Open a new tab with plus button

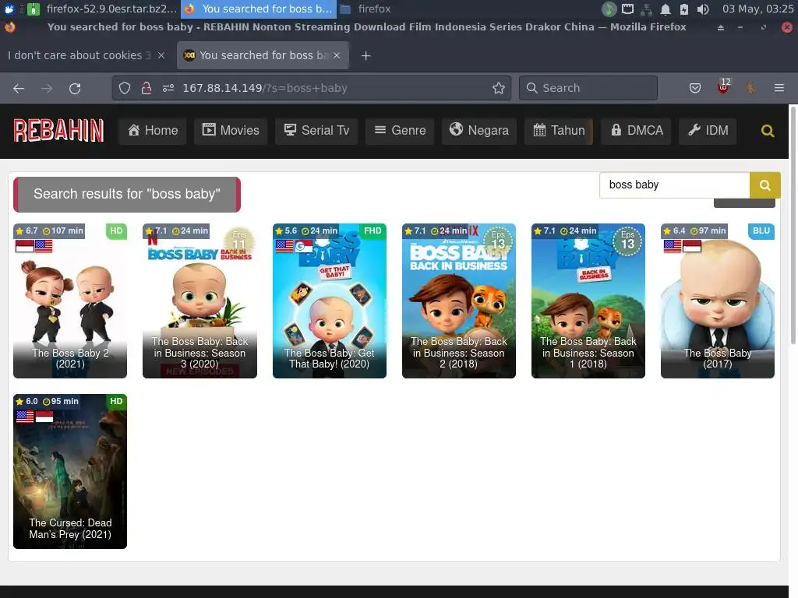coord(365,56)
